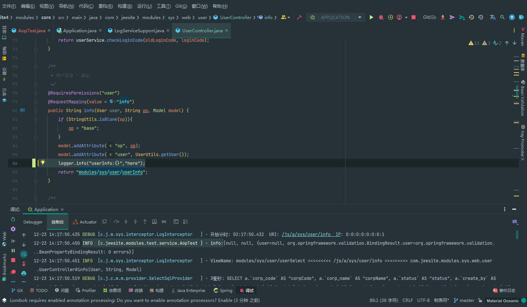This screenshot has height=307, width=527.
Task: Click UserController in the breadcrumb path
Action: point(233,17)
